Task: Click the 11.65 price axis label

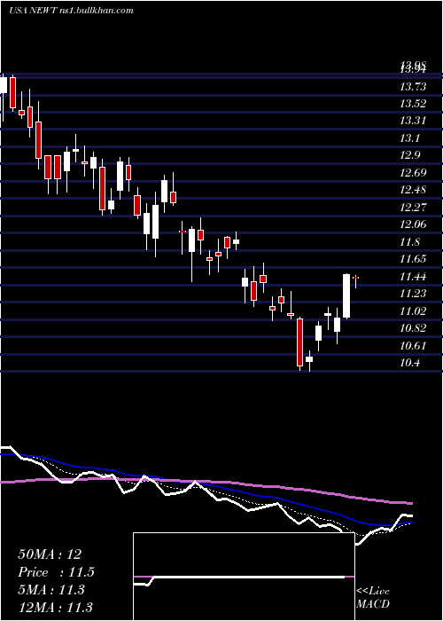Action: click(413, 259)
